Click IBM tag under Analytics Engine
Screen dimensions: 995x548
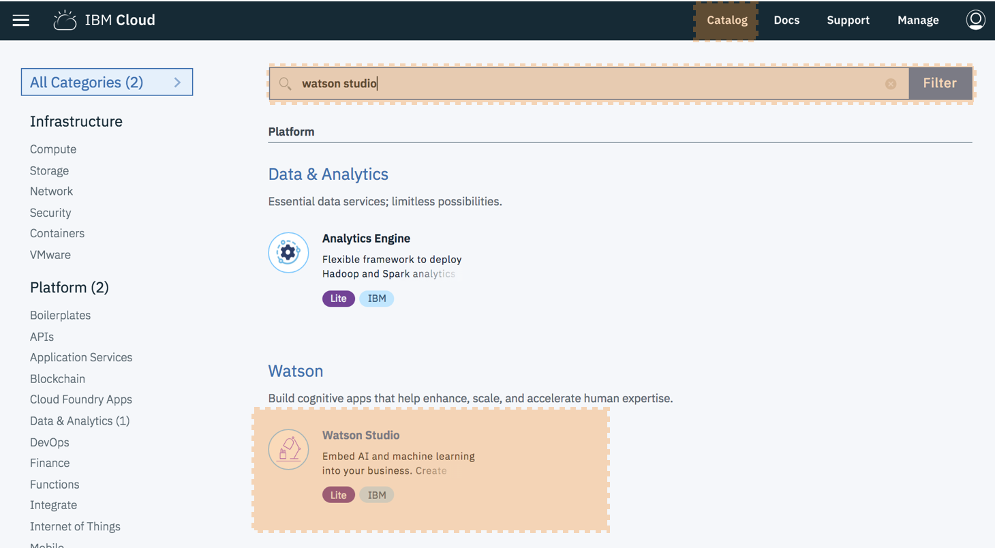click(376, 299)
